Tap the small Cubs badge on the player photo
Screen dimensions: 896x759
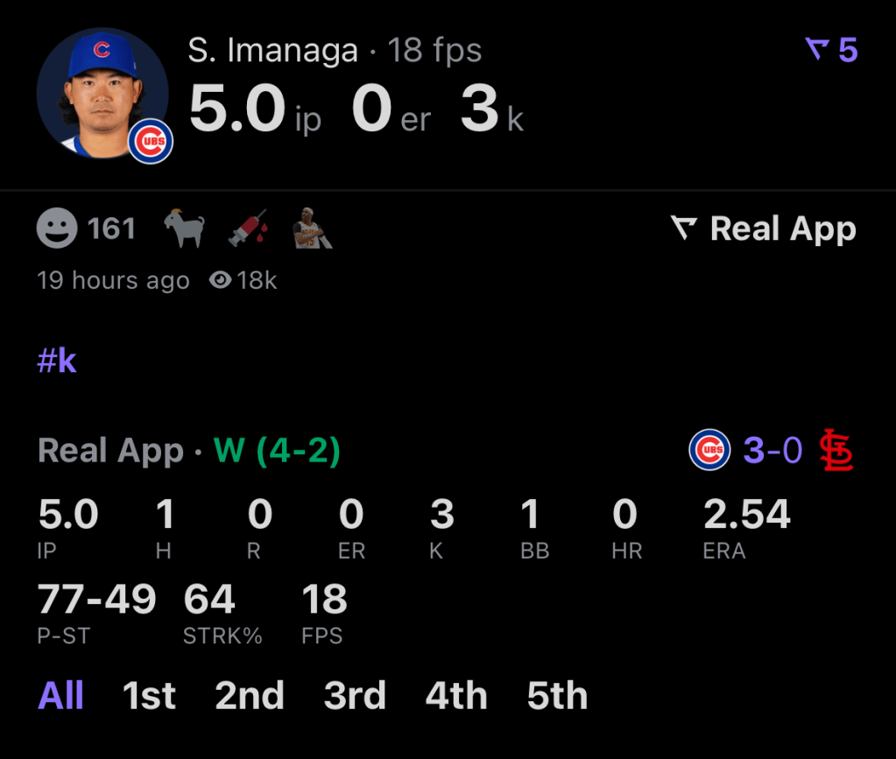point(151,141)
